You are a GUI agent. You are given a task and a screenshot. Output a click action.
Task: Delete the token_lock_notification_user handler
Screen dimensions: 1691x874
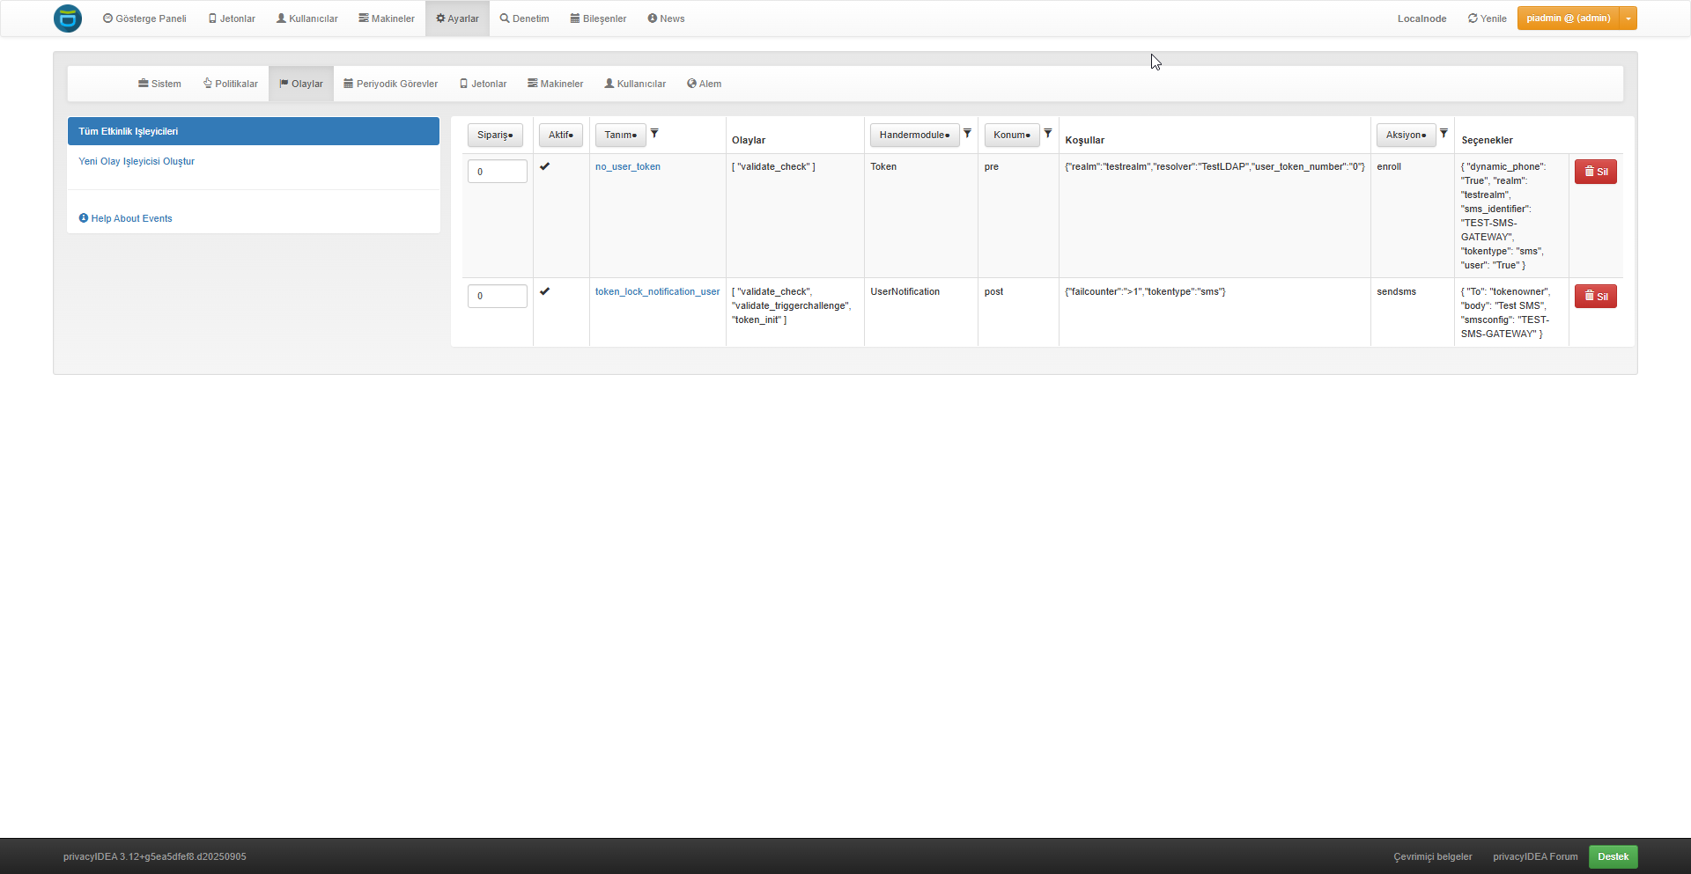(x=1595, y=297)
